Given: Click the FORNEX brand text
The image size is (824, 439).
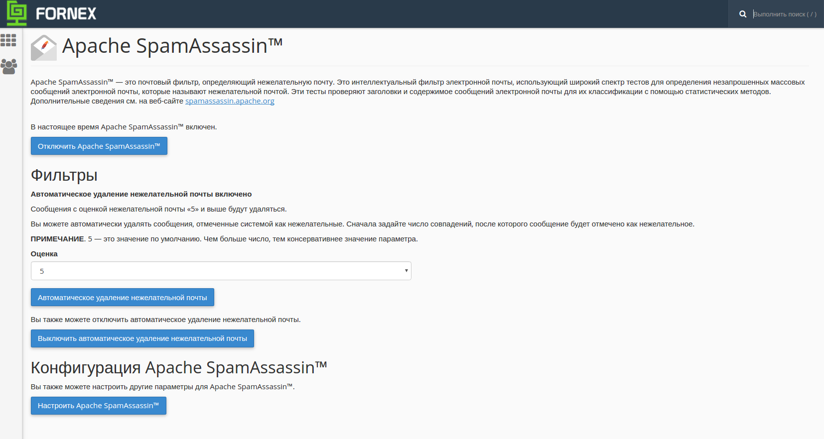Looking at the screenshot, I should click(66, 14).
